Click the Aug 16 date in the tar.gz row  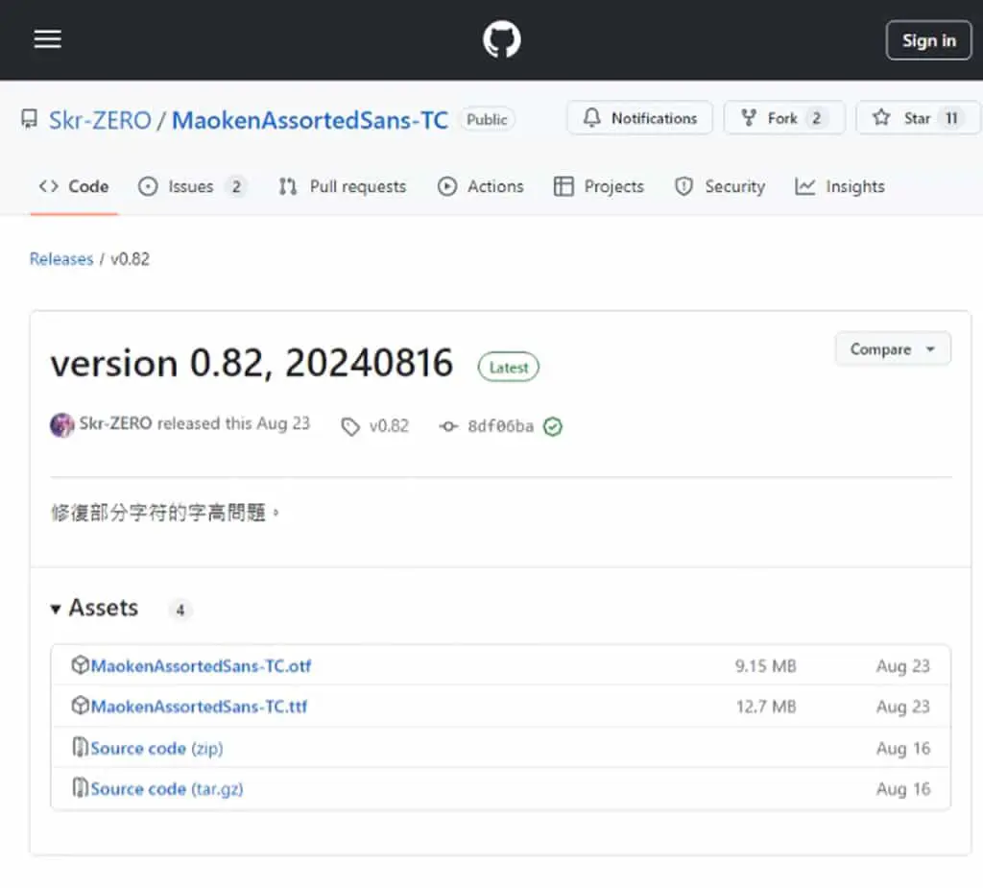pos(902,789)
